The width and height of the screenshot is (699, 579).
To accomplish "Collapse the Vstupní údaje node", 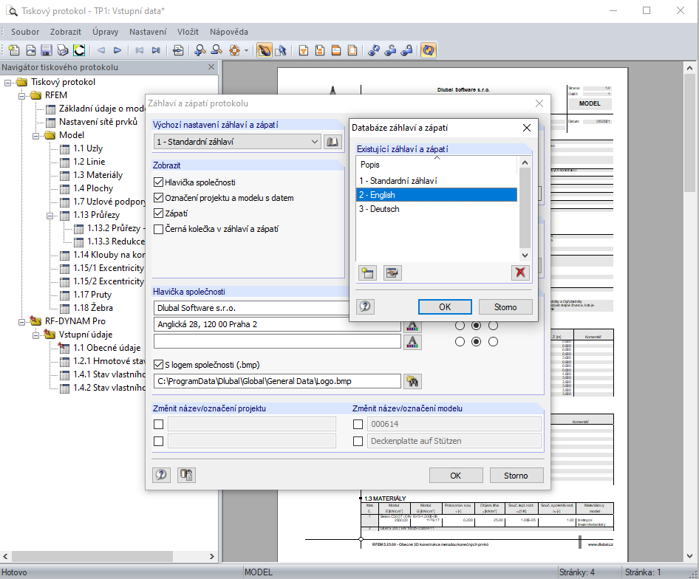I will [x=36, y=335].
